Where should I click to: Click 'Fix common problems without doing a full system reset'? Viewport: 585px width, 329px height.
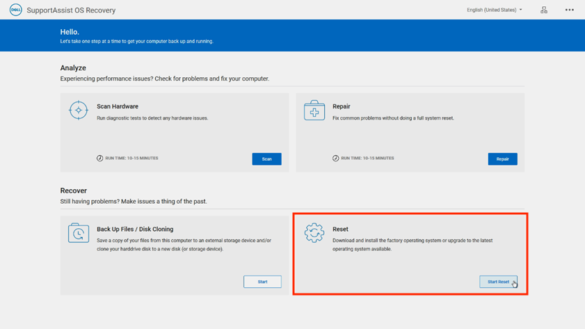point(393,118)
